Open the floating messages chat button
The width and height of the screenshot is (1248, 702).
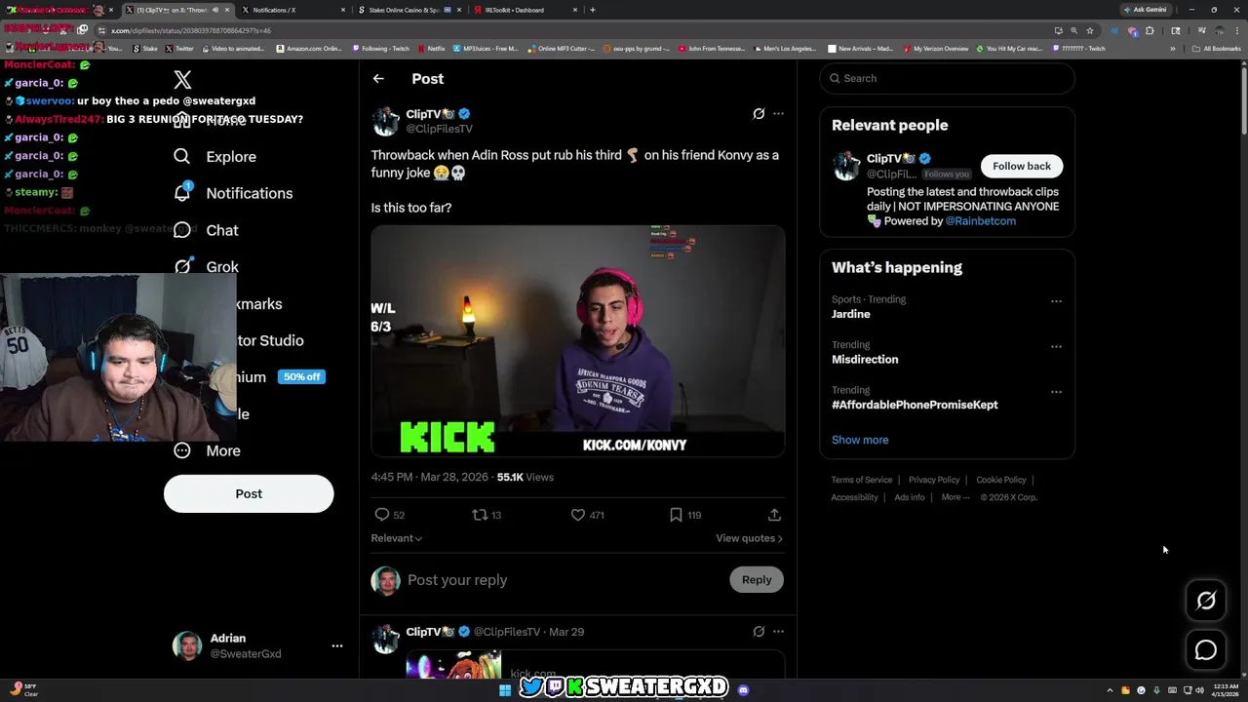[1206, 650]
